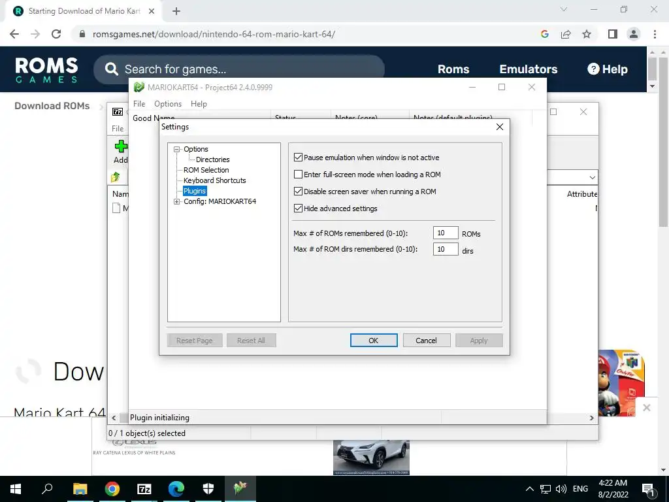Enable full-screen mode when loading a ROM
Image resolution: width=669 pixels, height=502 pixels.
(298, 175)
